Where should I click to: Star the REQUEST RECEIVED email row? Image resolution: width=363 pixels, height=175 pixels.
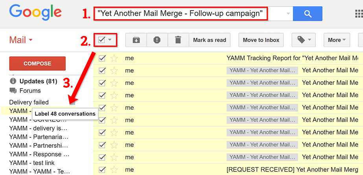pos(114,169)
